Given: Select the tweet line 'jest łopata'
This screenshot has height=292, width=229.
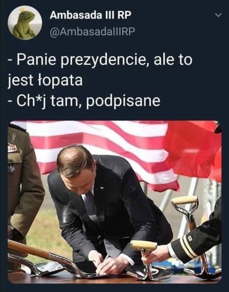Looking at the screenshot, I should click(45, 80).
